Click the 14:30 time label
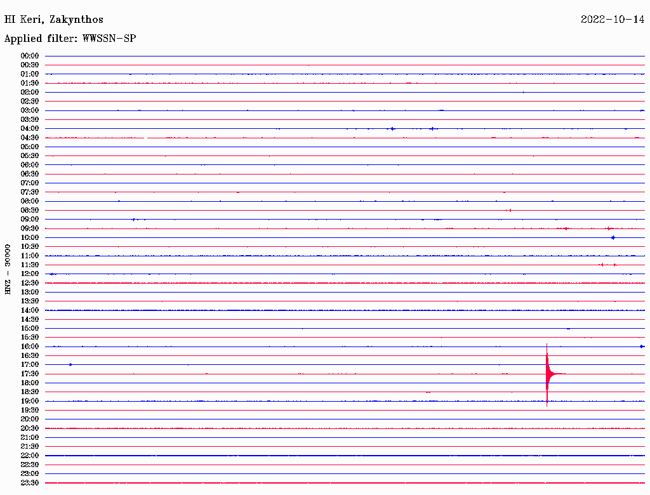 click(29, 320)
